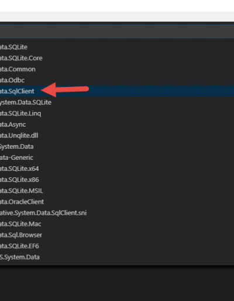
Task: Choose the Data.SQLite.Linq package
Action: (117, 113)
